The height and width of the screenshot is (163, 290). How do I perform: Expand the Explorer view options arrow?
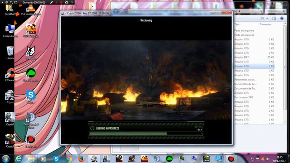267,18
